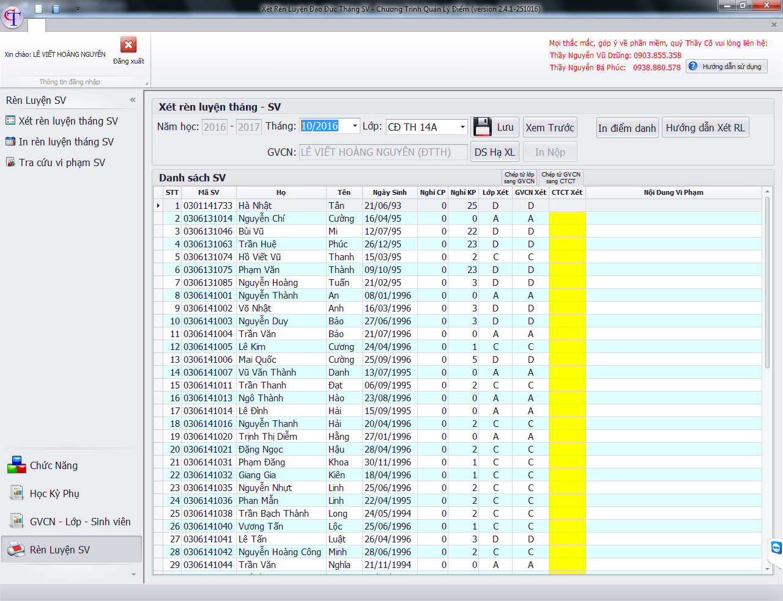This screenshot has width=783, height=601.
Task: Click the In Nộp button
Action: (x=550, y=152)
